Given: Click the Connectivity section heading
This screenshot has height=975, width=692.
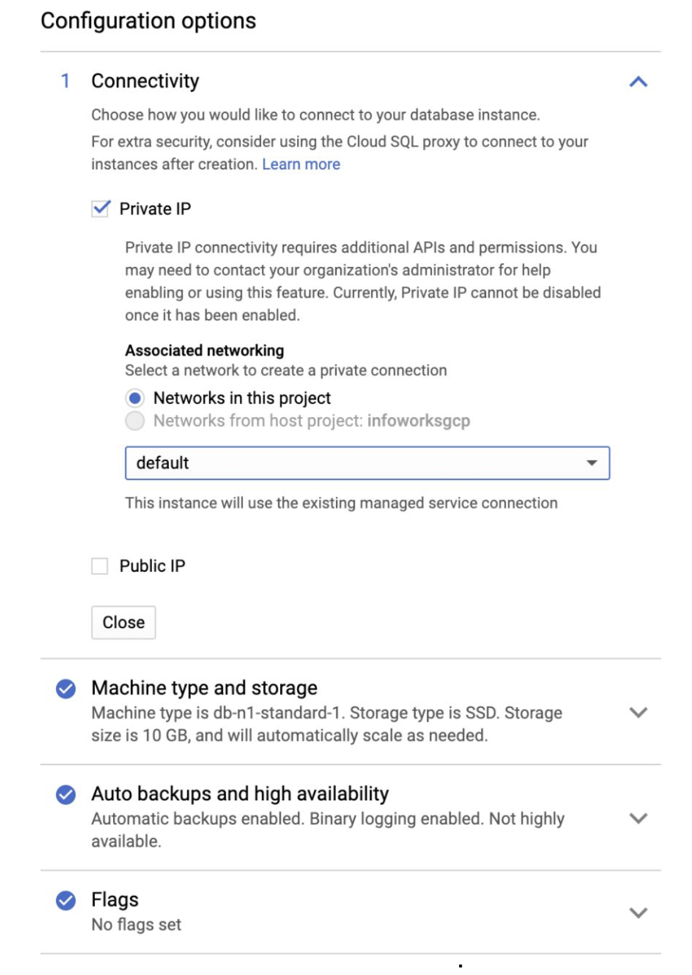Looking at the screenshot, I should (145, 81).
